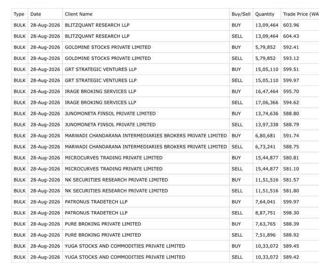Select GRT STRATEGIC VENTURES LLP BUY row name

pyautogui.click(x=101, y=69)
